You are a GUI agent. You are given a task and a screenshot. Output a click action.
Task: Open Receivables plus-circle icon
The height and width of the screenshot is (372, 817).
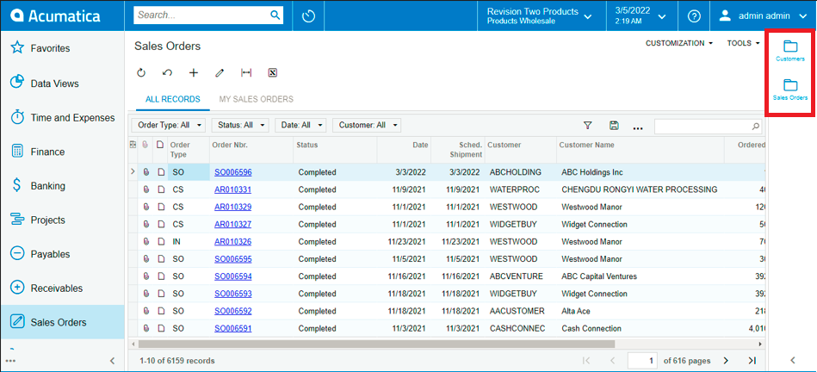(x=18, y=288)
